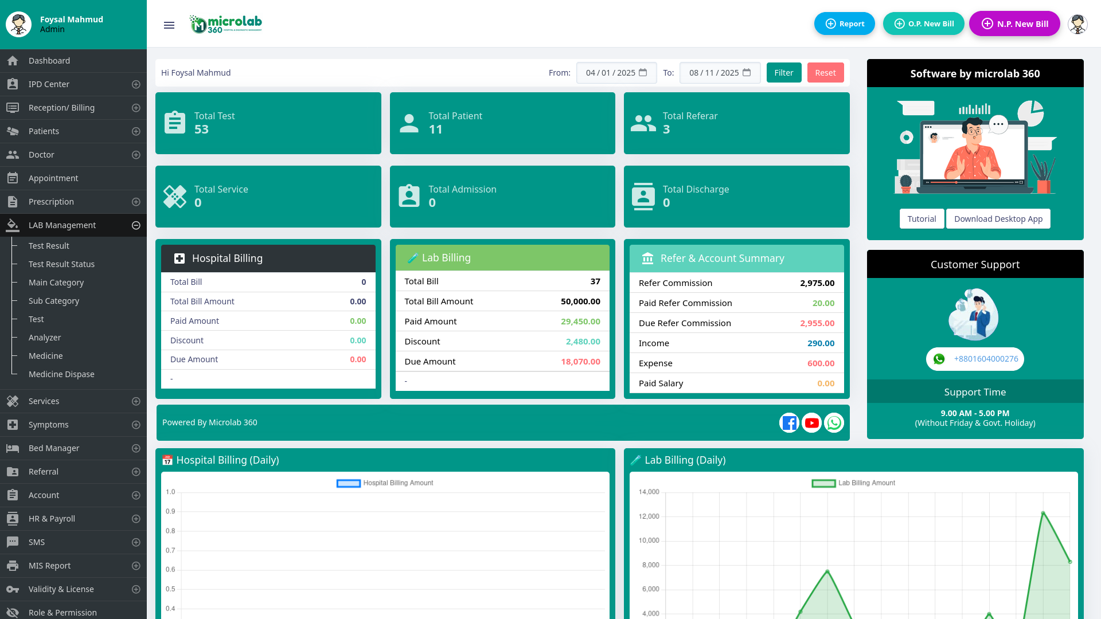The image size is (1101, 619).
Task: Expand the HR & Payroll submenu
Action: point(136,519)
